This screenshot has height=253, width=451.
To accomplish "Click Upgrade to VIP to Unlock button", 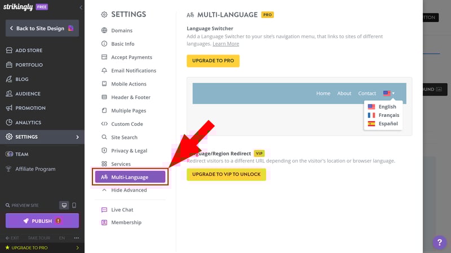I will pos(227,174).
